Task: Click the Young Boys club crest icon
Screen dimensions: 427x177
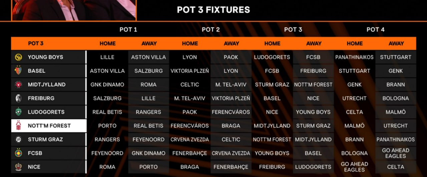Action: (18, 57)
